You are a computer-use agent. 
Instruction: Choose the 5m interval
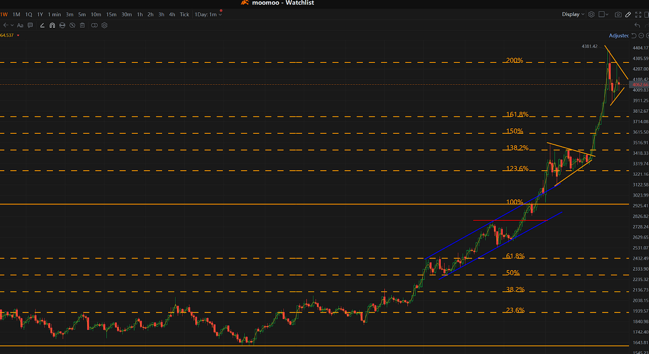82,14
